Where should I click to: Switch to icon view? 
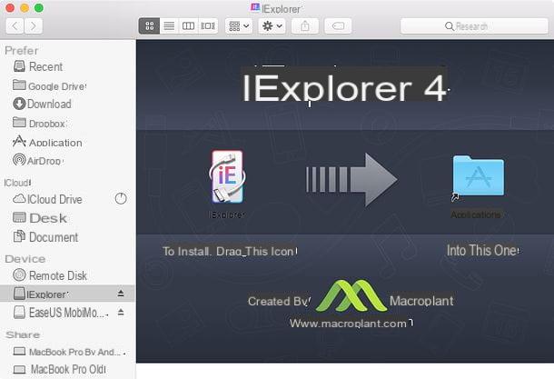click(150, 25)
